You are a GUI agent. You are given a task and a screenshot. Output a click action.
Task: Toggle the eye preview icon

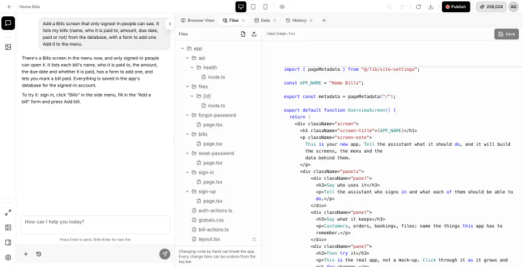pyautogui.click(x=282, y=7)
